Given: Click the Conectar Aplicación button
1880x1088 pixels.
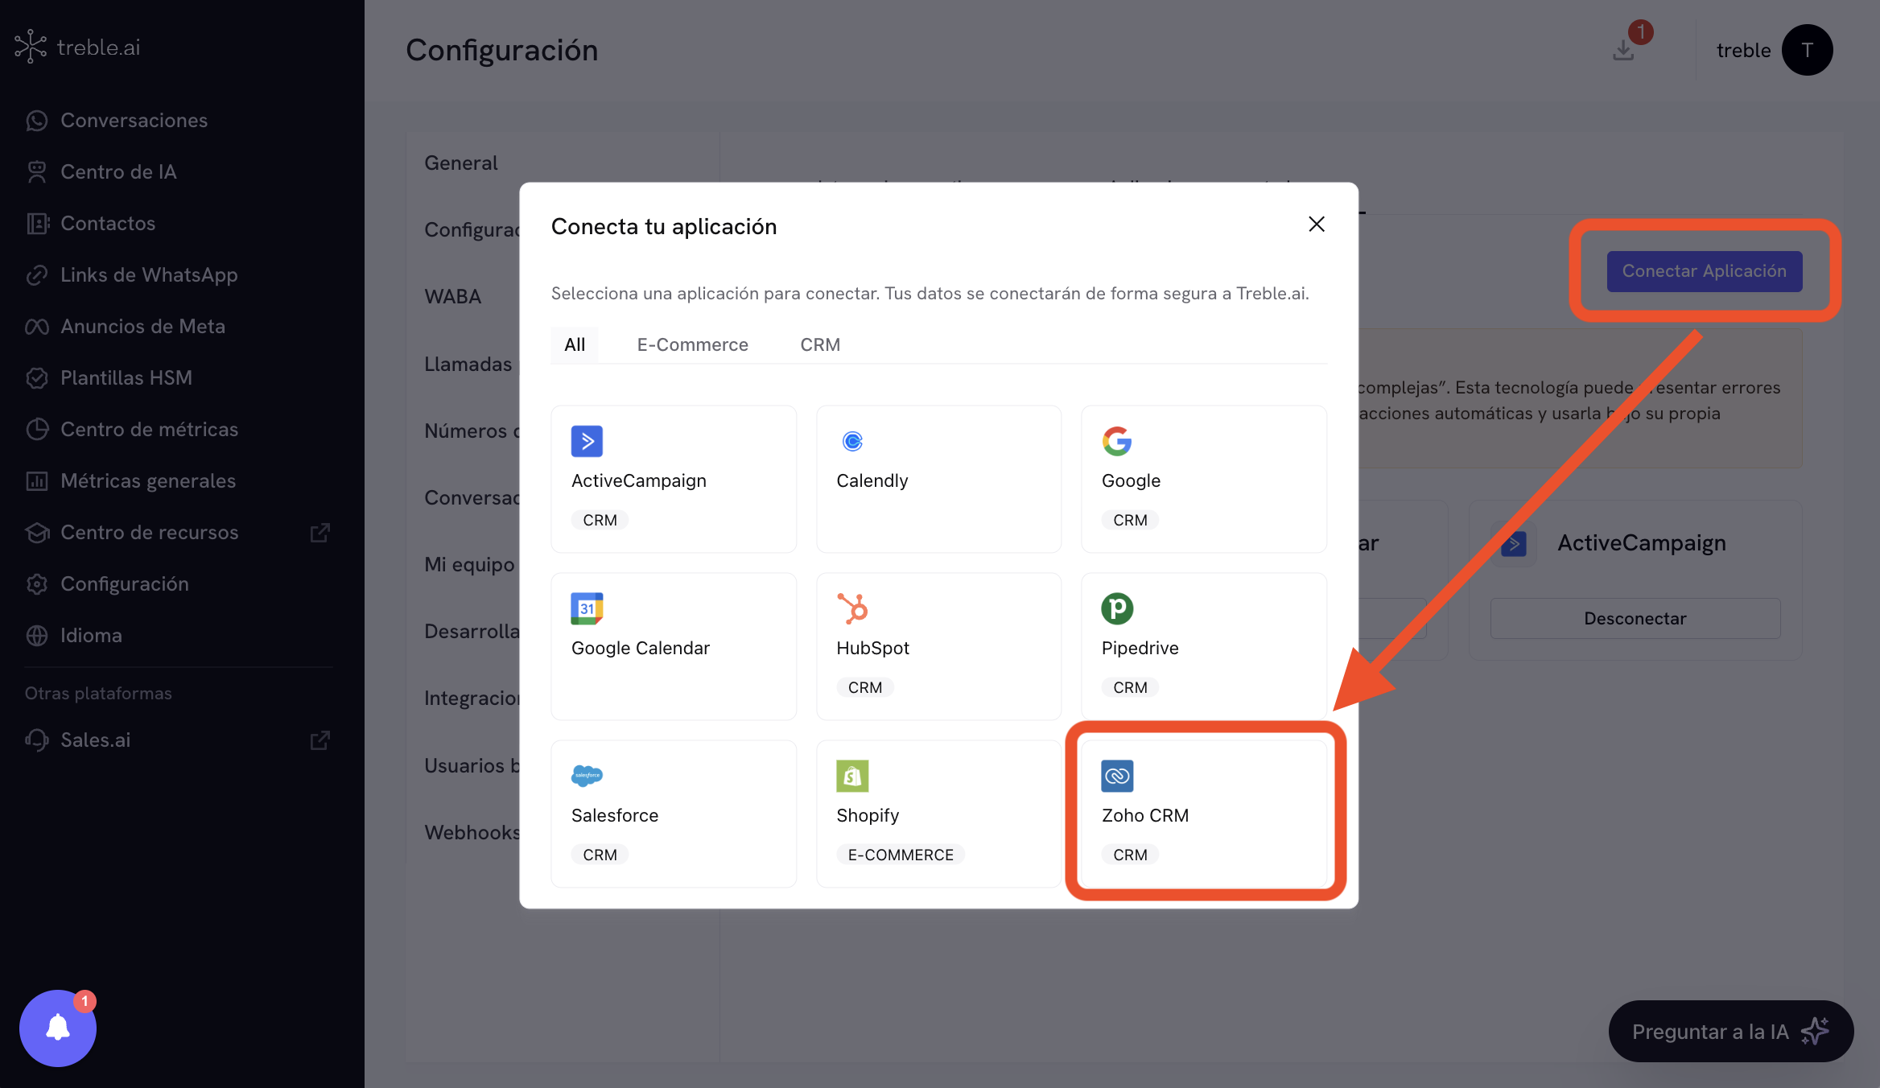Looking at the screenshot, I should pyautogui.click(x=1704, y=271).
